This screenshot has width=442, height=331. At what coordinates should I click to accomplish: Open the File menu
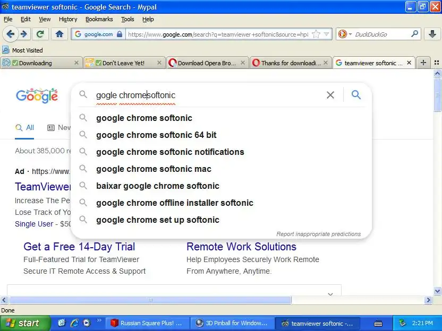(x=8, y=19)
